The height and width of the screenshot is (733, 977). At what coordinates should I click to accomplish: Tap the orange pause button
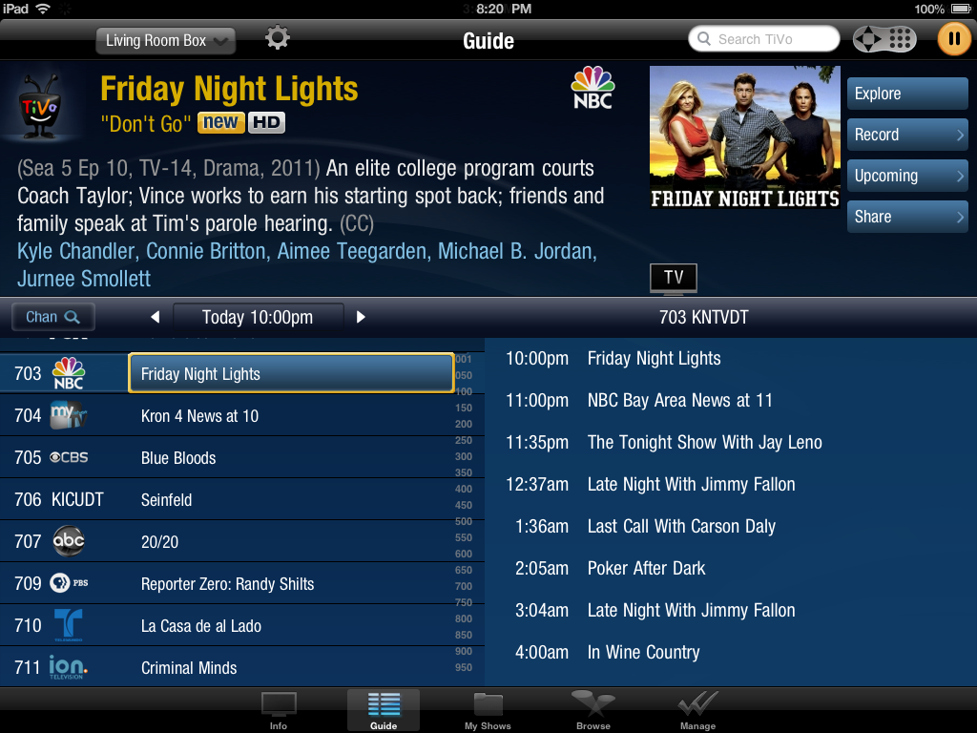[x=954, y=38]
